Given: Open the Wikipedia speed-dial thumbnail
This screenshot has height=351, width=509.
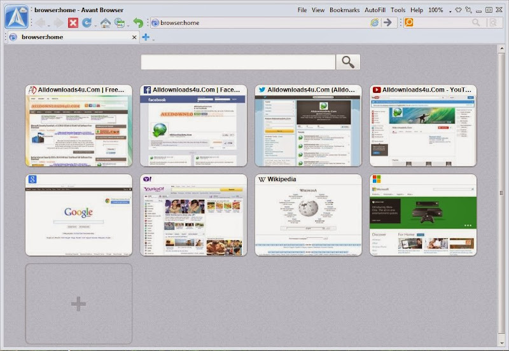Looking at the screenshot, I should click(309, 215).
